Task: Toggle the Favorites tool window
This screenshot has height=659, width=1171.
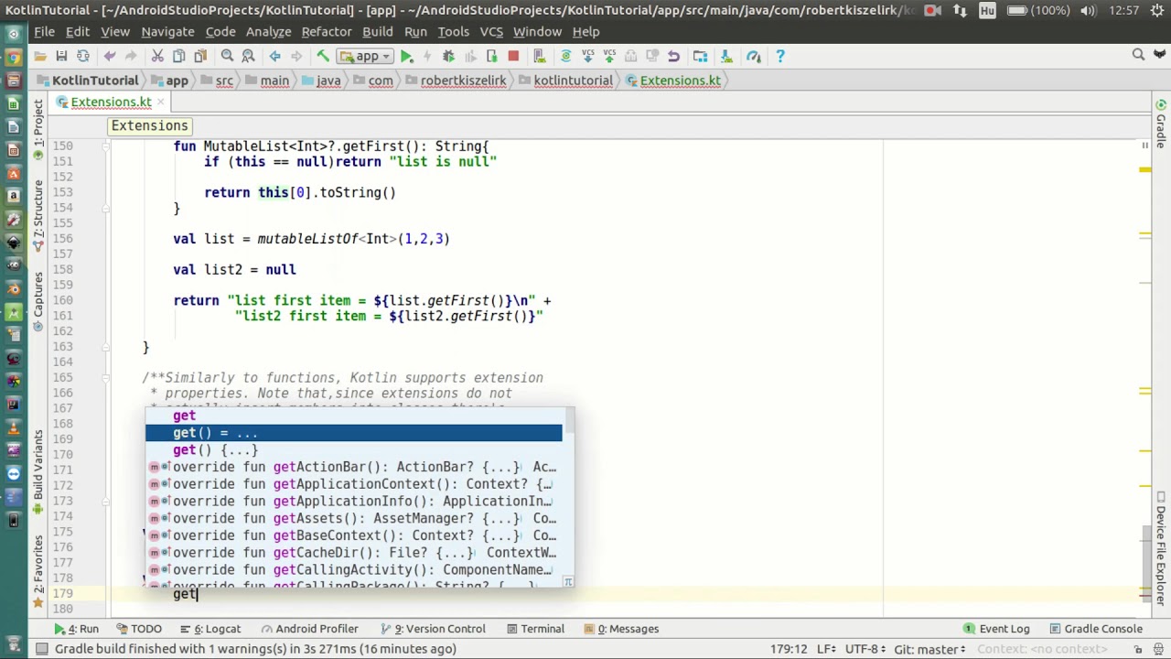Action: pyautogui.click(x=38, y=572)
